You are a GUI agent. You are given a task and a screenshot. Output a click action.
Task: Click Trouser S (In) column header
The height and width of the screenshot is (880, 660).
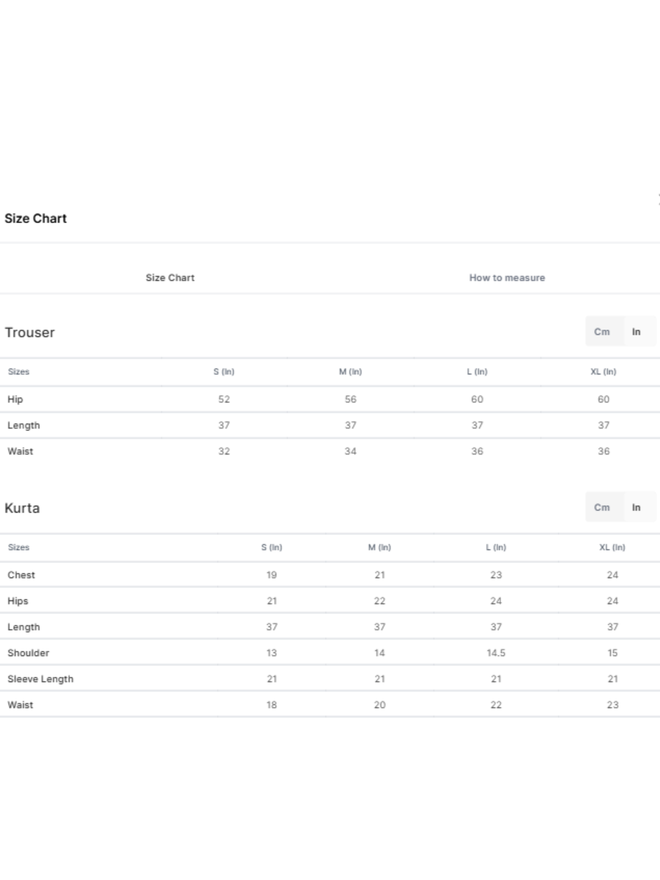224,372
